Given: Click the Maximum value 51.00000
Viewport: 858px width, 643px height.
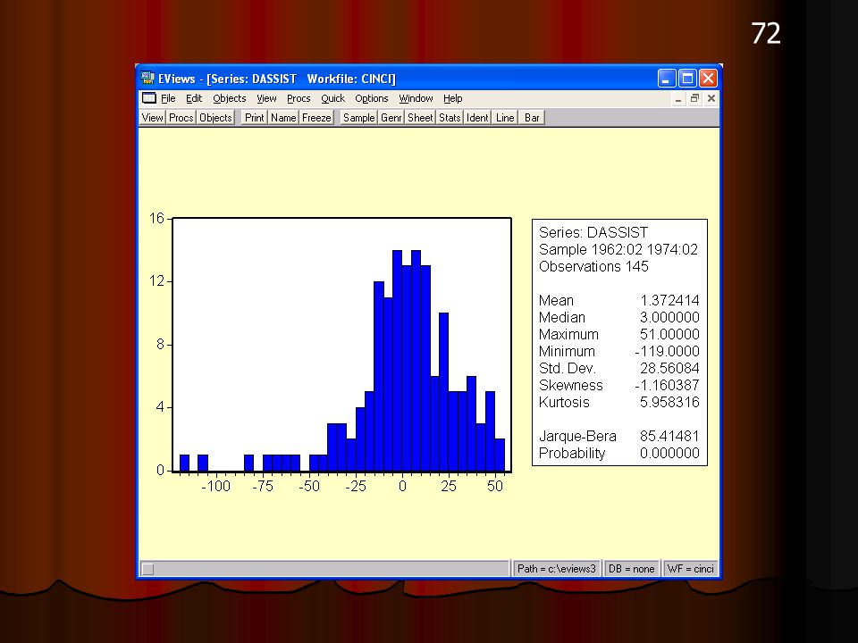Looking at the screenshot, I should coord(669,334).
